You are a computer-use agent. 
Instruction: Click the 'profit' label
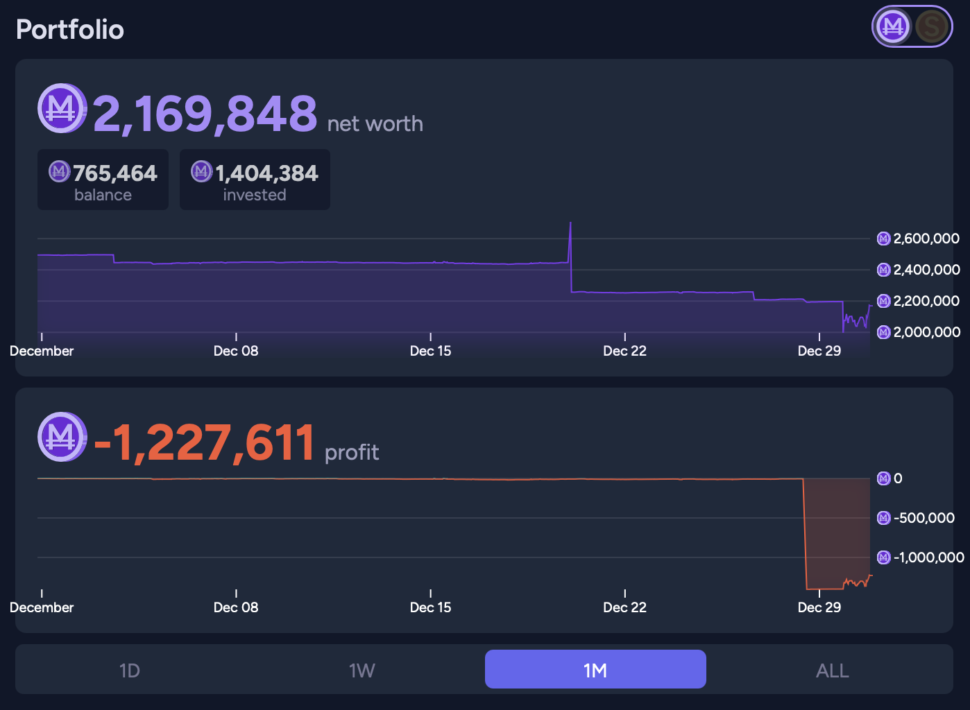(x=352, y=453)
